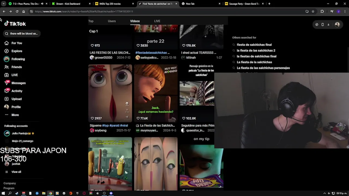Go back in the browser
This screenshot has height=196, width=349.
coord(4,11)
